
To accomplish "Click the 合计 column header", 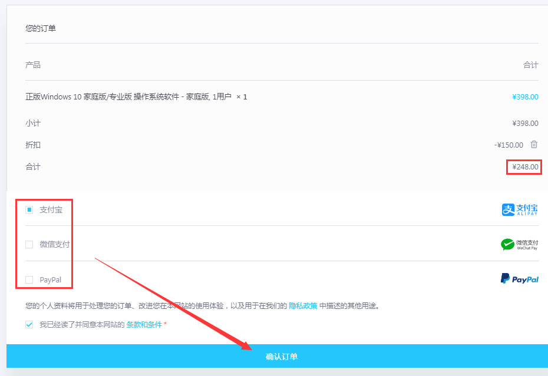I will coord(532,64).
